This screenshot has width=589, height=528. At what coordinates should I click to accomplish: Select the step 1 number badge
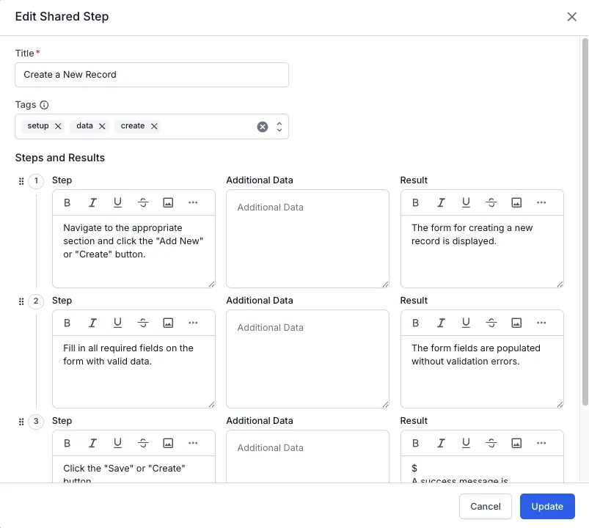35,180
